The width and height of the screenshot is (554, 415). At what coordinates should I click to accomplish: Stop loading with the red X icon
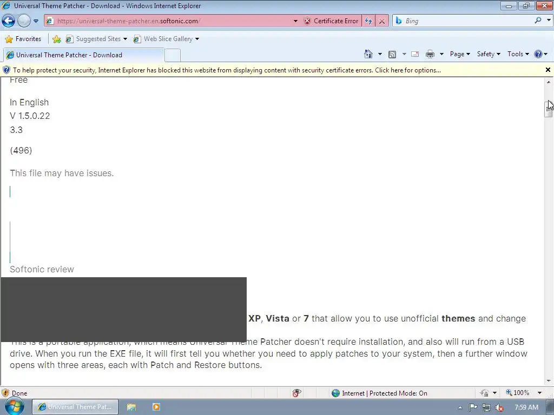tap(382, 21)
